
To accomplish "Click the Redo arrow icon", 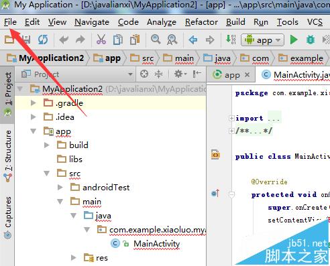I will click(x=80, y=40).
